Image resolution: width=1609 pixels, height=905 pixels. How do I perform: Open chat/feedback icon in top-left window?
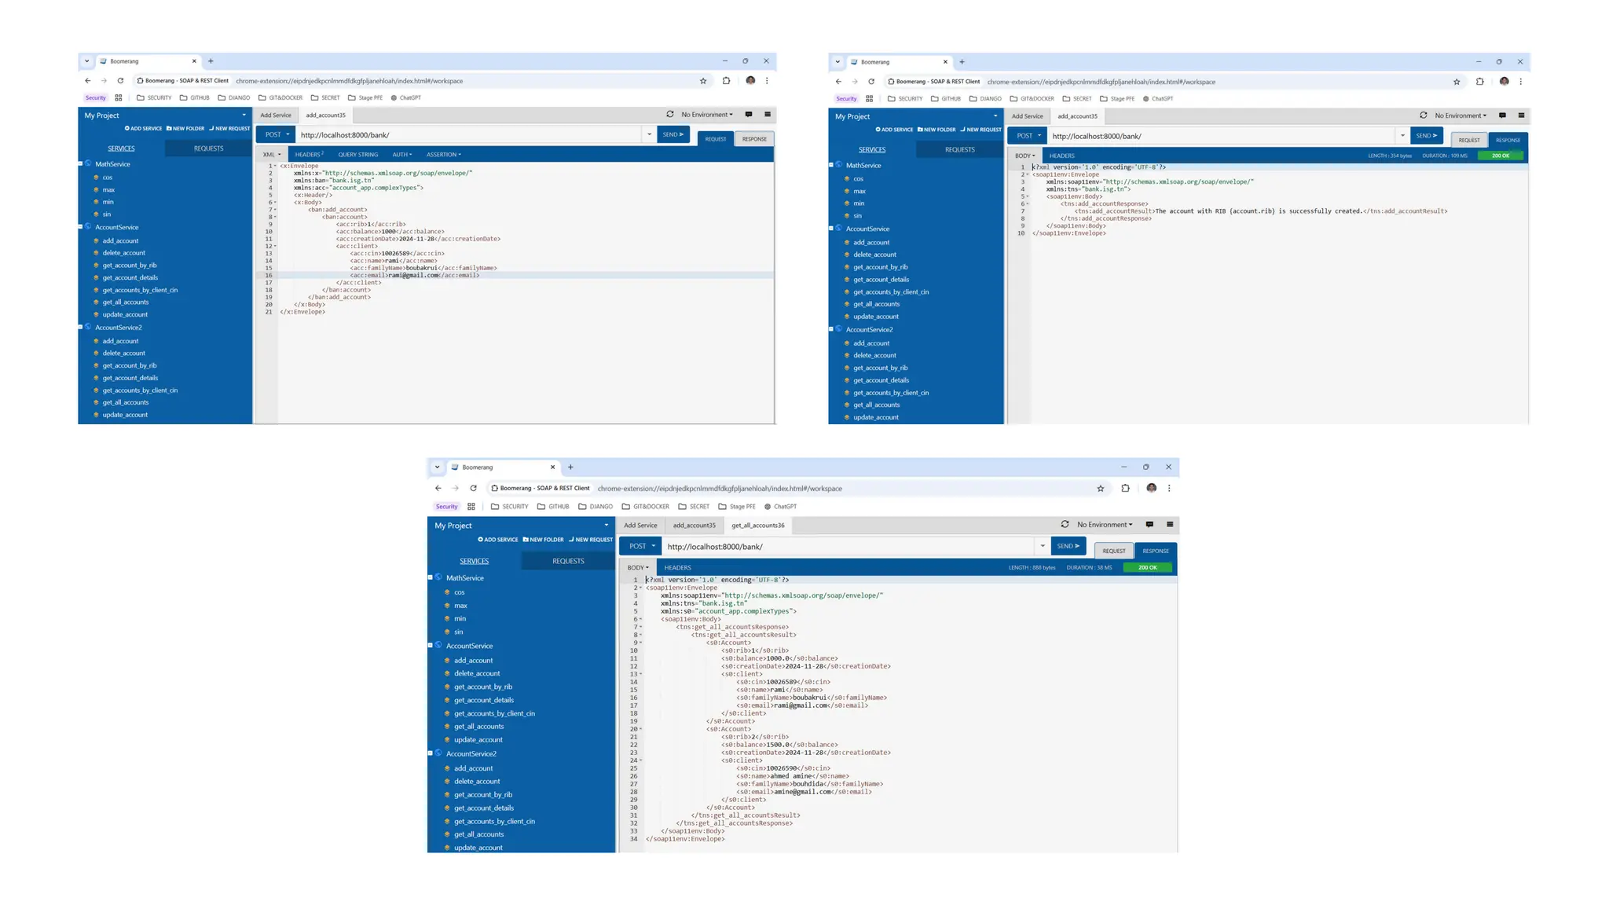[x=748, y=115]
